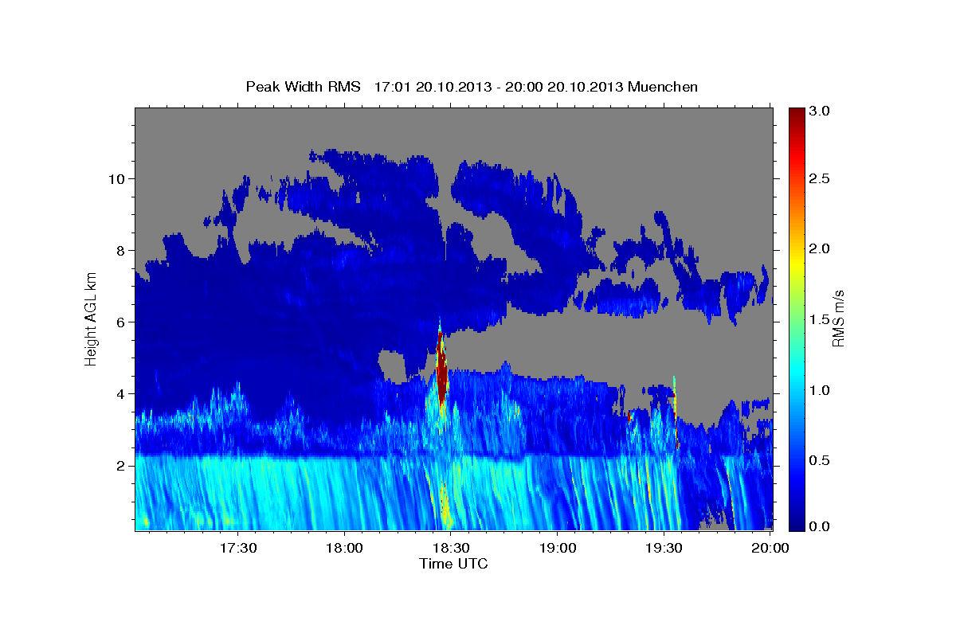The height and width of the screenshot is (637, 956).
Task: Click the colorbar value 2.5
Action: 821,178
